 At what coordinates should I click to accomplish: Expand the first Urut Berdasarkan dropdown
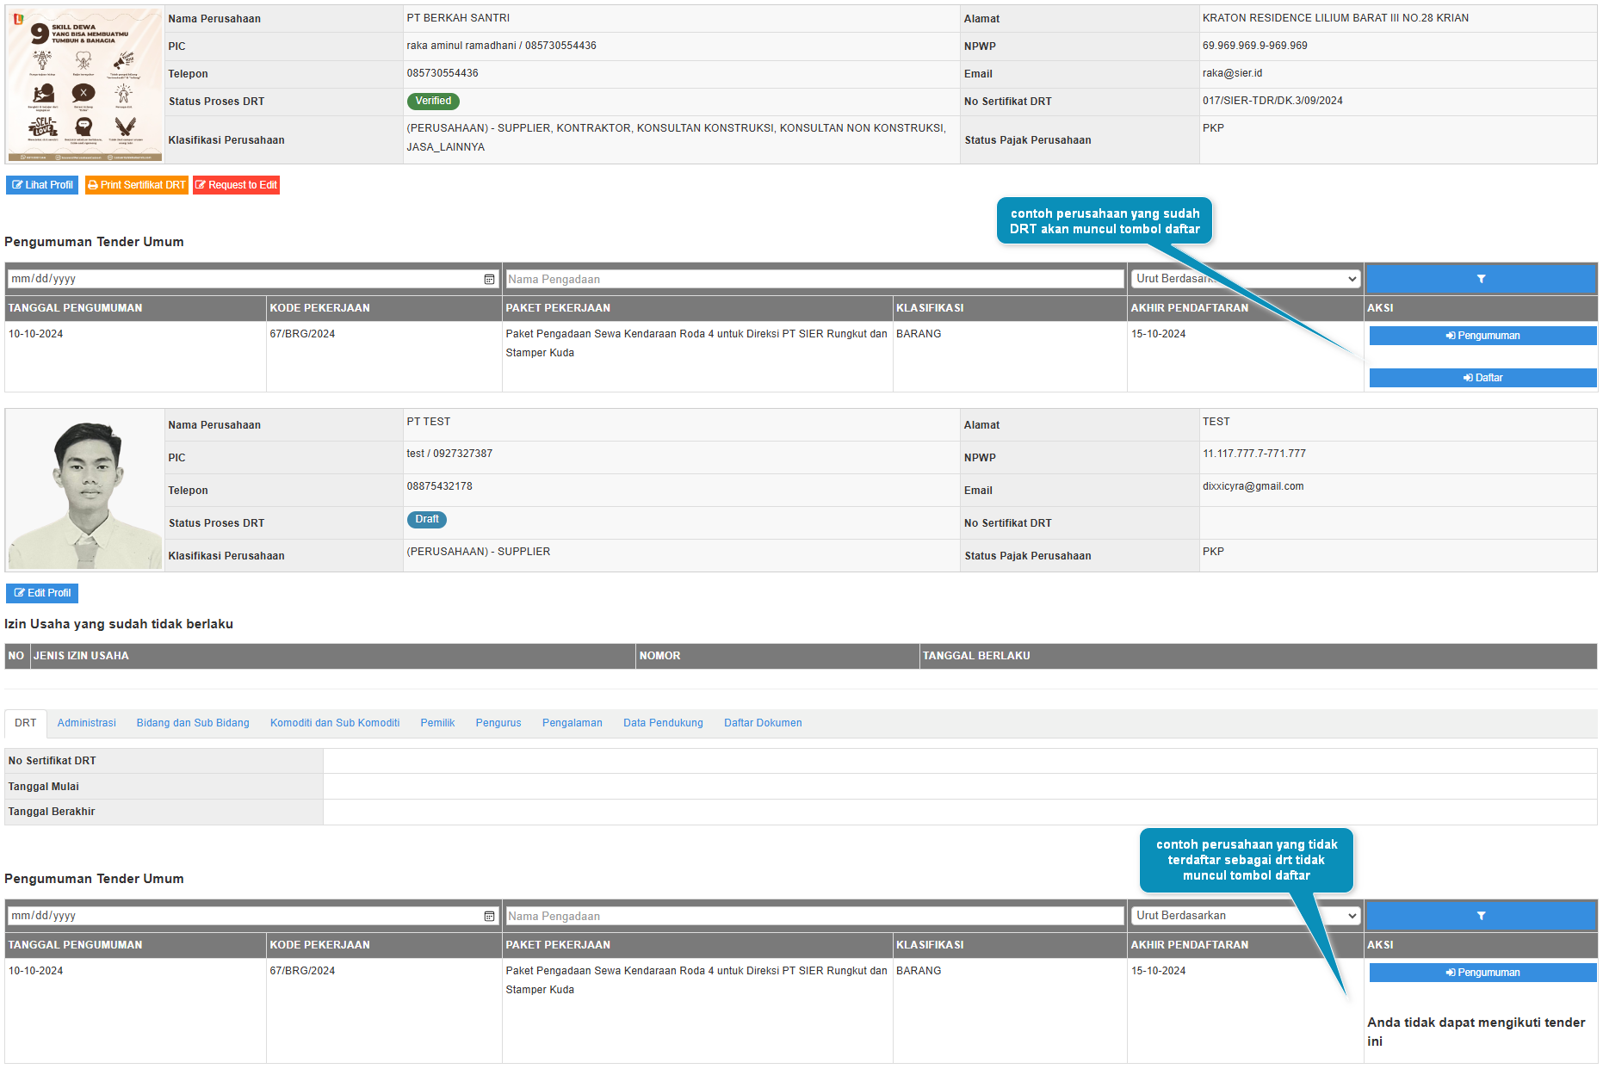[x=1245, y=279]
